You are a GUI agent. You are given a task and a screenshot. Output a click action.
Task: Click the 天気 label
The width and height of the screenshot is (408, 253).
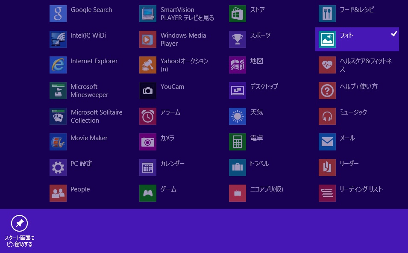point(257,112)
